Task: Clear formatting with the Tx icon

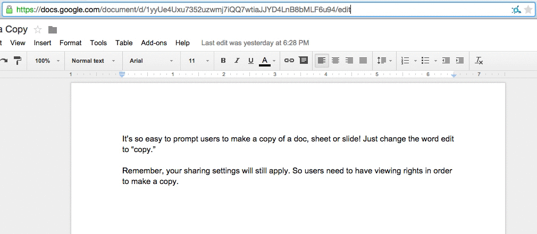Action: pyautogui.click(x=479, y=61)
